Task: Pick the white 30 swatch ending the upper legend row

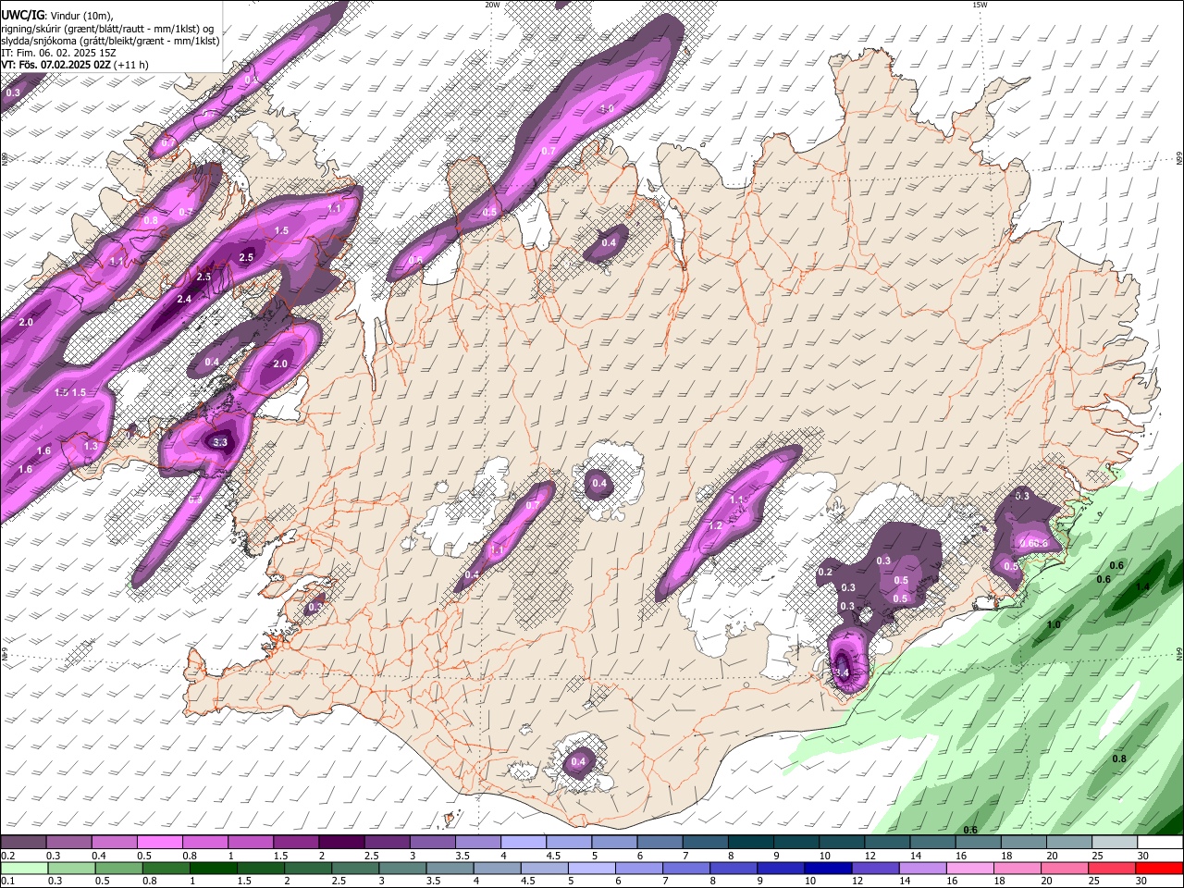Action: click(1160, 843)
